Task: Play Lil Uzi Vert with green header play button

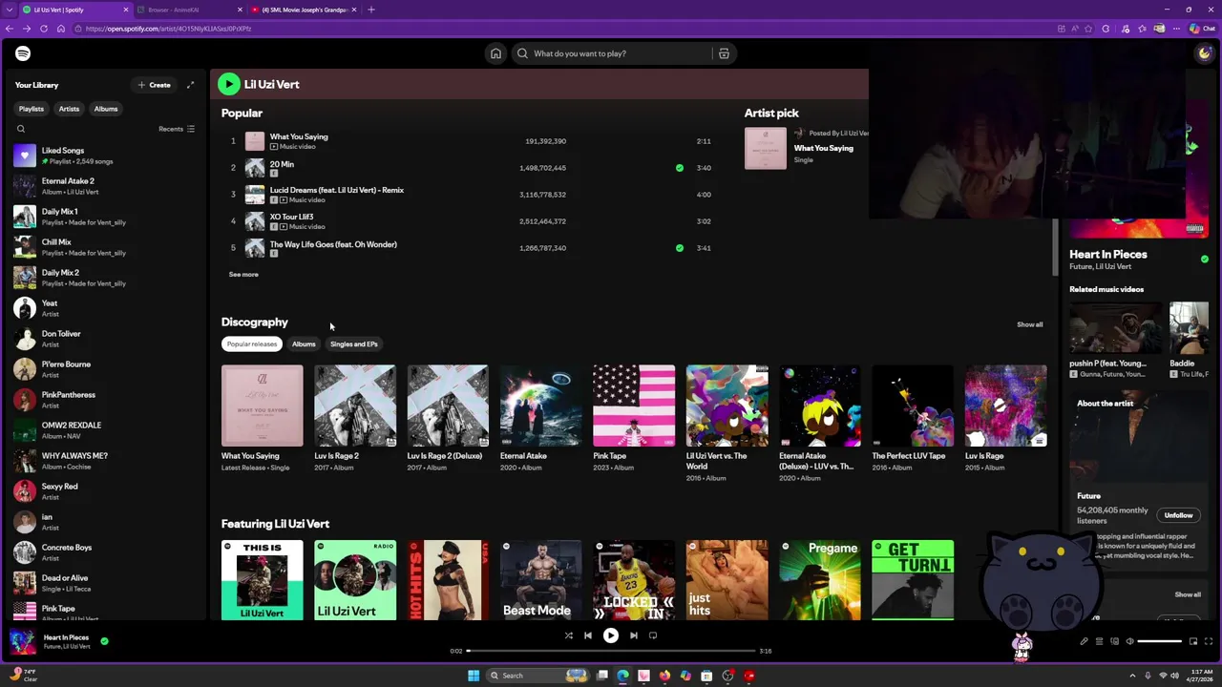Action: (x=228, y=84)
